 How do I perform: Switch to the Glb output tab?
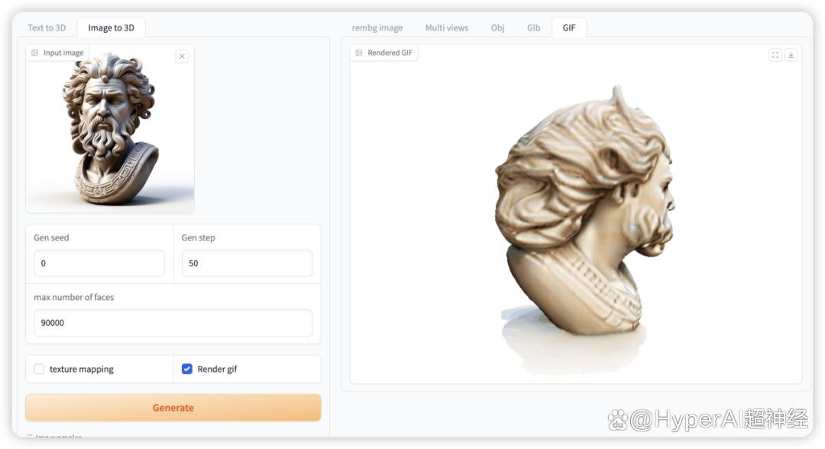pos(533,27)
